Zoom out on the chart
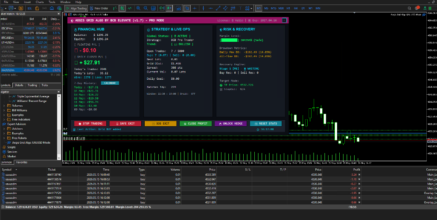 [146, 9]
